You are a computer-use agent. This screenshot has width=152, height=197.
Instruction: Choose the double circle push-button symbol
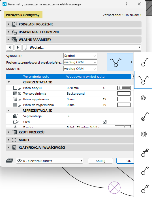coord(143,98)
